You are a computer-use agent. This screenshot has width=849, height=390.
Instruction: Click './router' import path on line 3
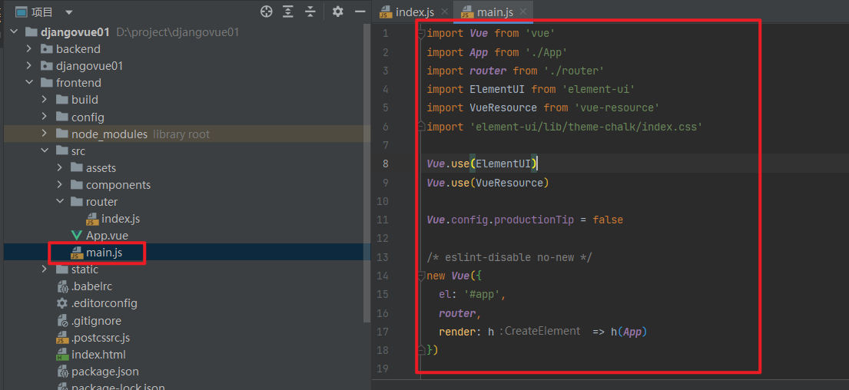pyautogui.click(x=572, y=71)
